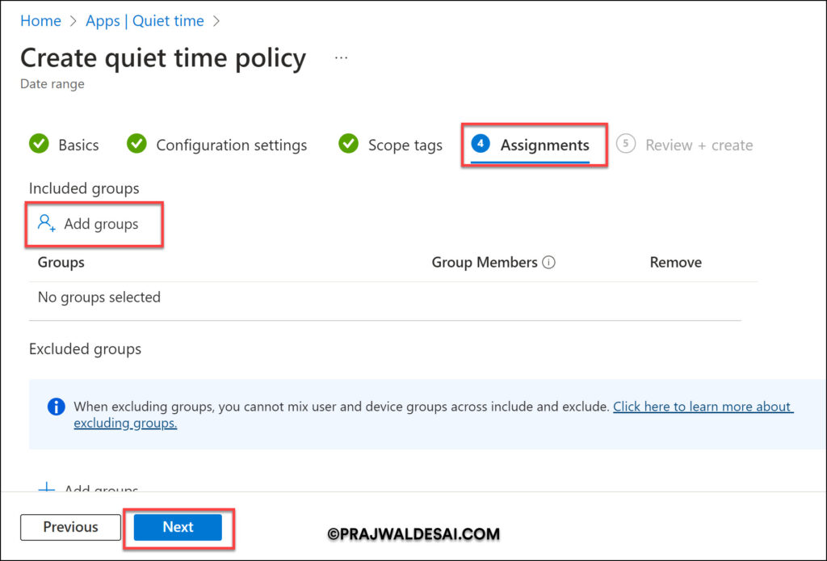This screenshot has height=561, width=827.
Task: Click the Included groups heading
Action: tap(84, 188)
